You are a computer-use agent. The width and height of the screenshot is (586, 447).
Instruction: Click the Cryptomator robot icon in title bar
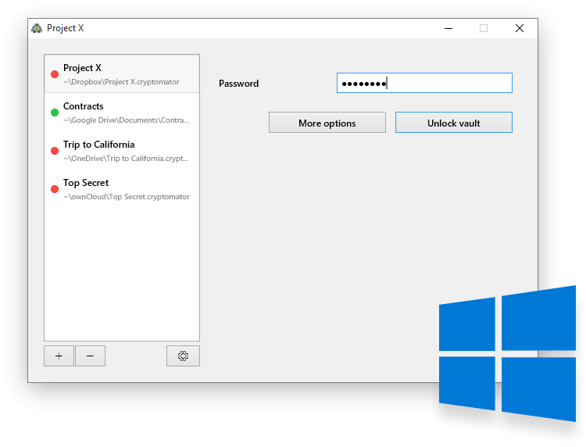coord(37,28)
